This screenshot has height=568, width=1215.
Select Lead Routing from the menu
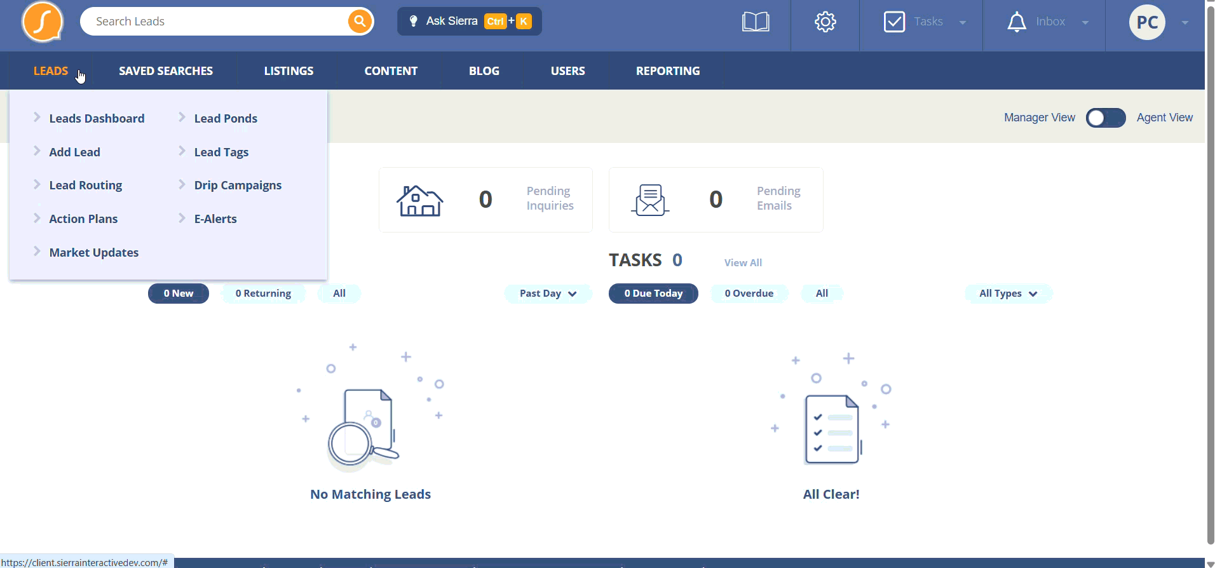(x=86, y=185)
